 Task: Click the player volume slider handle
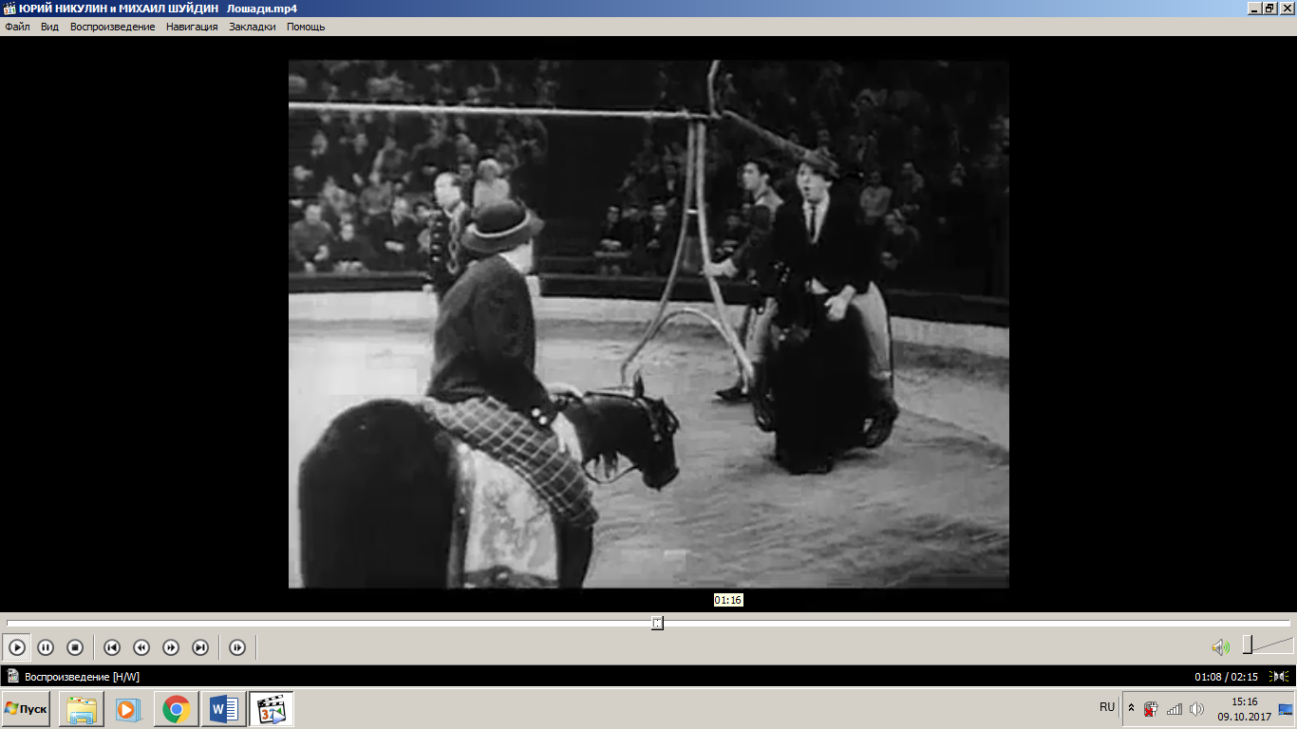click(1248, 645)
